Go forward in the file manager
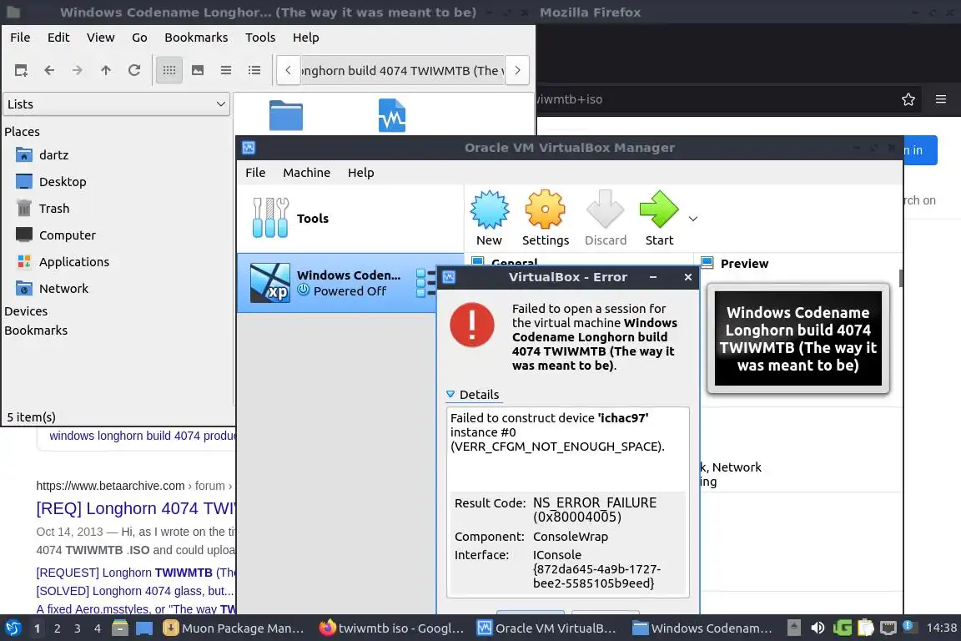Screen dimensions: 961x641 (x=78, y=71)
